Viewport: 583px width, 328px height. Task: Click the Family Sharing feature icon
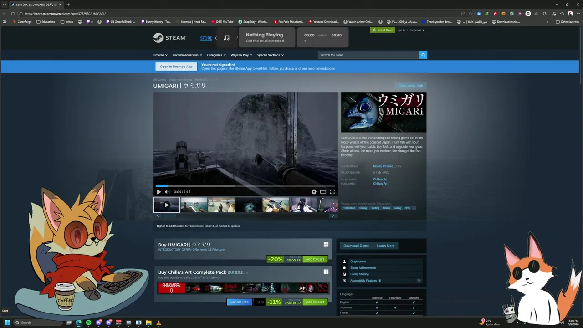point(344,274)
